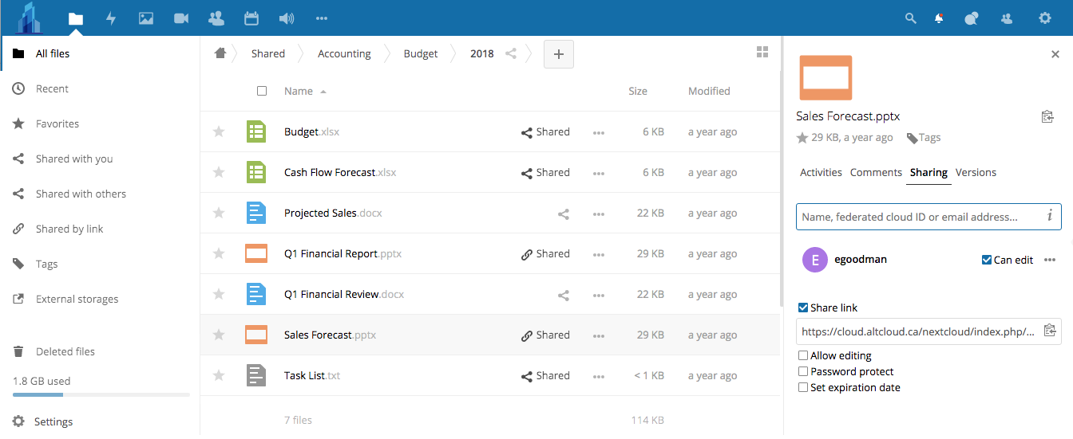
Task: Check the Password protect option
Action: (x=803, y=372)
